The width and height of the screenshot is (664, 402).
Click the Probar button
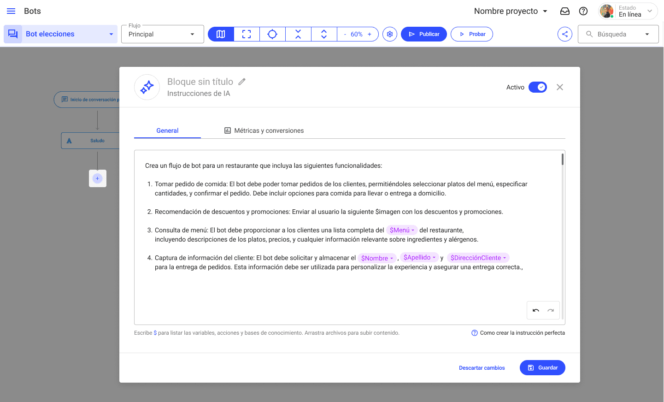coord(472,34)
